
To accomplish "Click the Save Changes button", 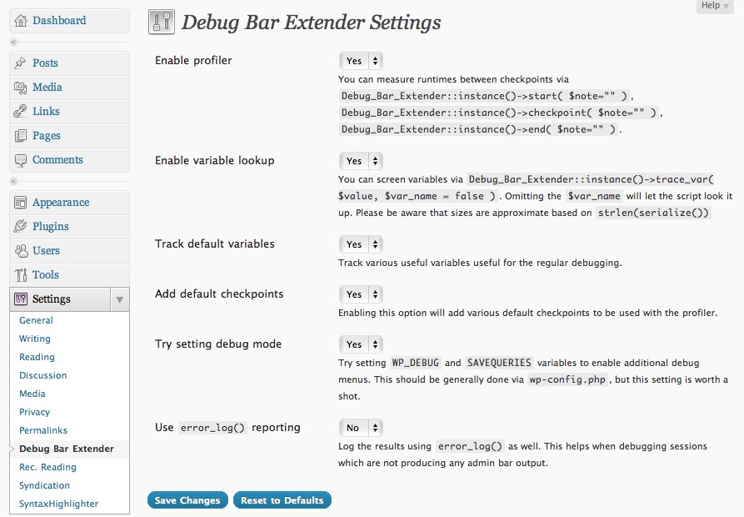I will 187,500.
